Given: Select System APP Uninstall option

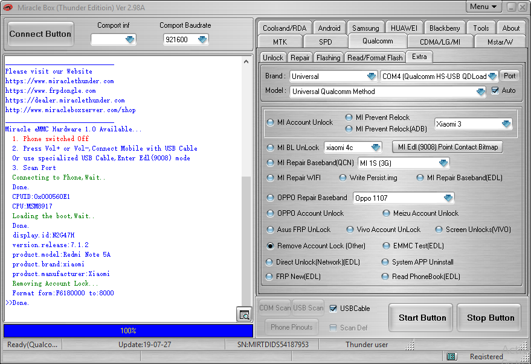Looking at the screenshot, I should (x=385, y=262).
